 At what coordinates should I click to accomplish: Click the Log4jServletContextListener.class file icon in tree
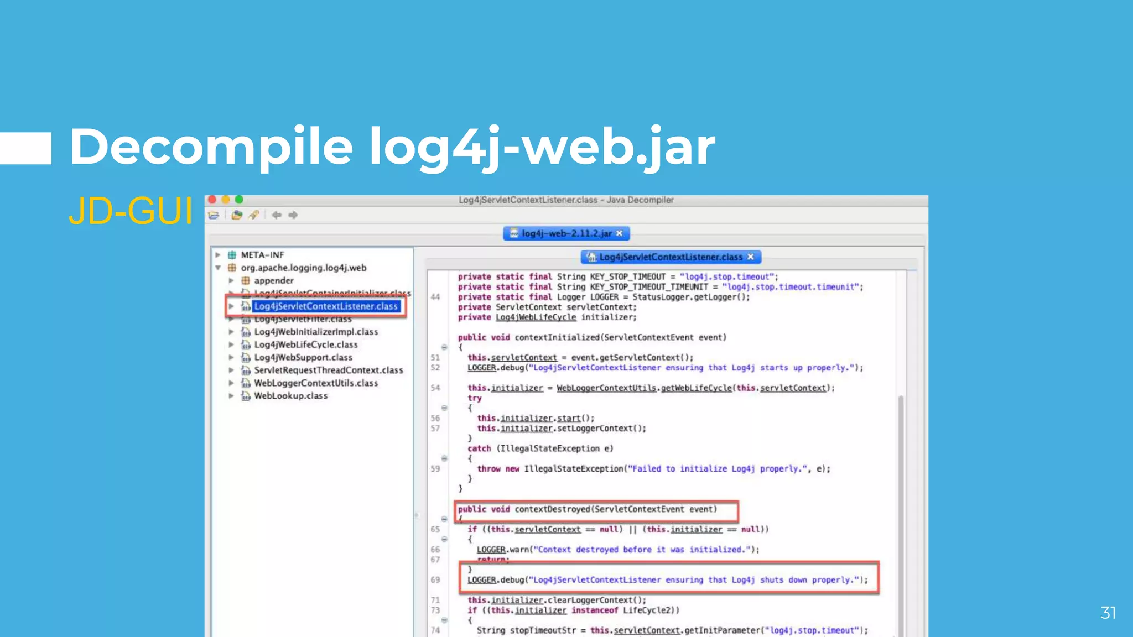246,306
